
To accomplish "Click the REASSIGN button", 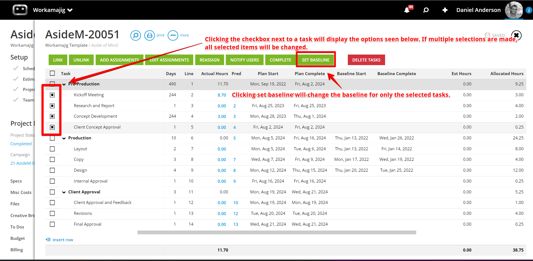I will (209, 60).
